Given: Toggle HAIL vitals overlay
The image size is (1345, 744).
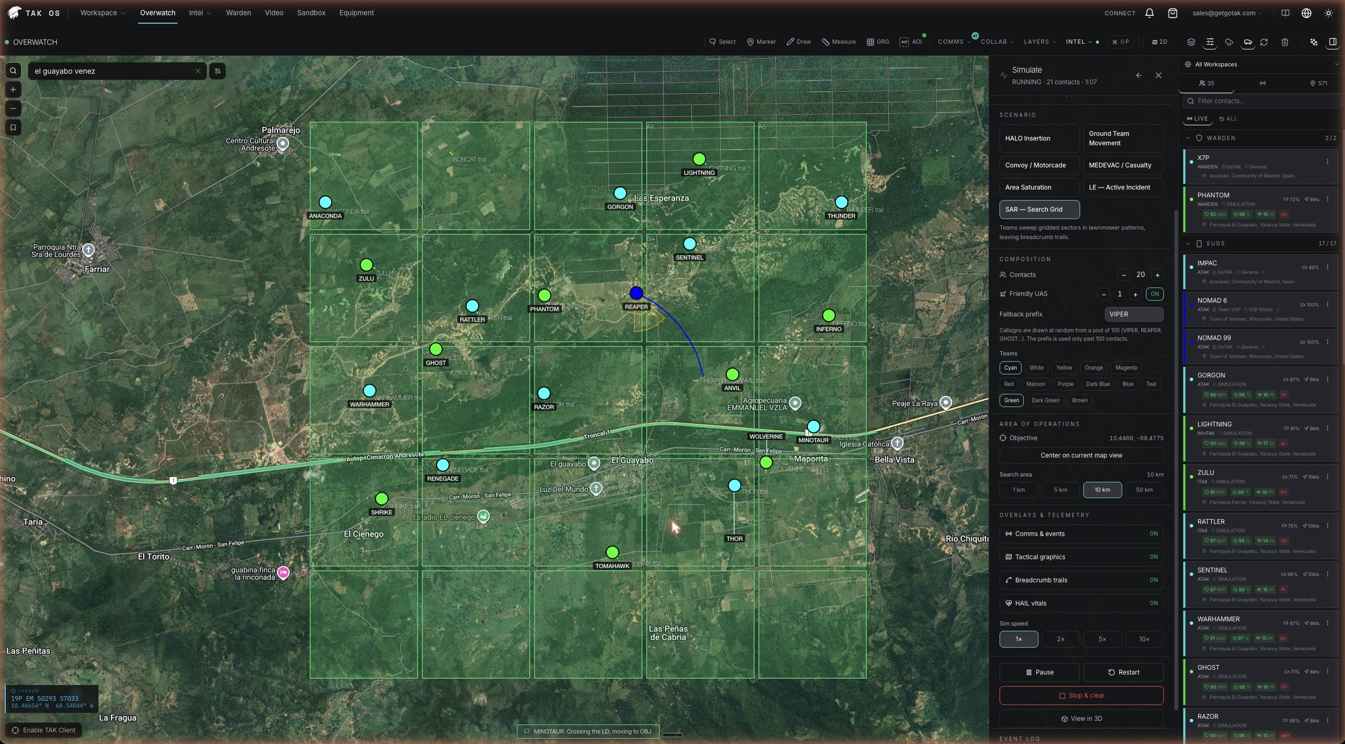Looking at the screenshot, I should [1081, 603].
